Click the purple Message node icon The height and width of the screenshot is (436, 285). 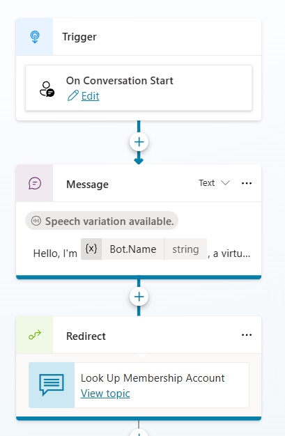(x=35, y=183)
